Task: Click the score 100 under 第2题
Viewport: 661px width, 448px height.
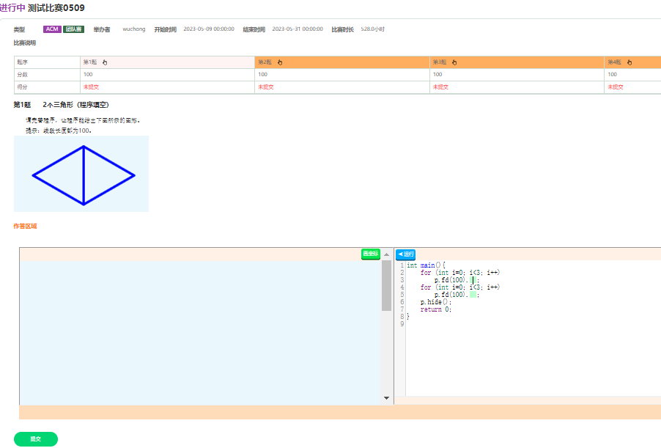Action: click(262, 74)
